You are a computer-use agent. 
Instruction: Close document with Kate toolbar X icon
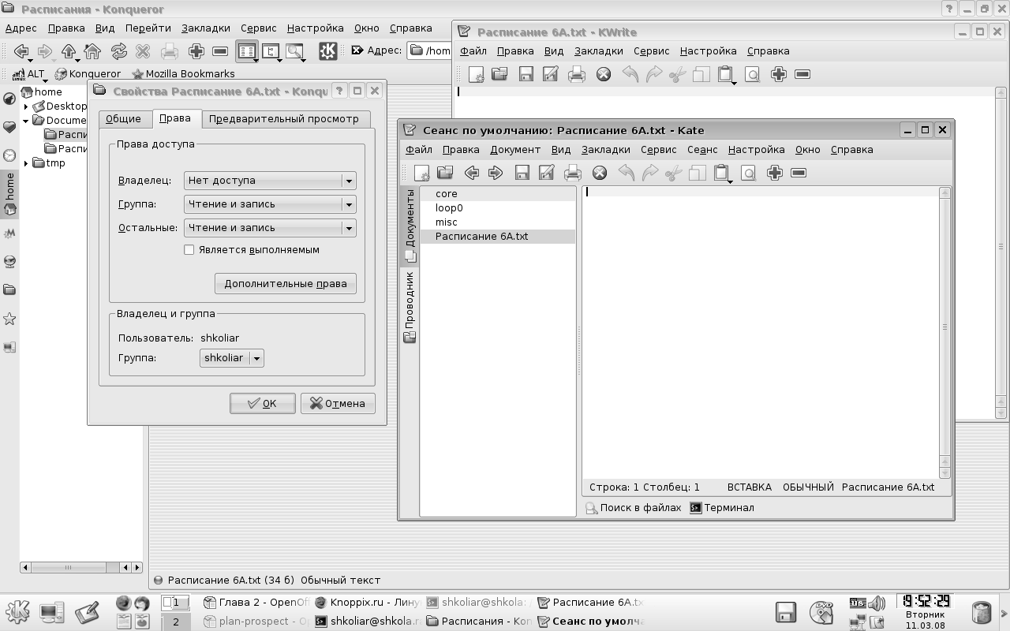point(600,173)
